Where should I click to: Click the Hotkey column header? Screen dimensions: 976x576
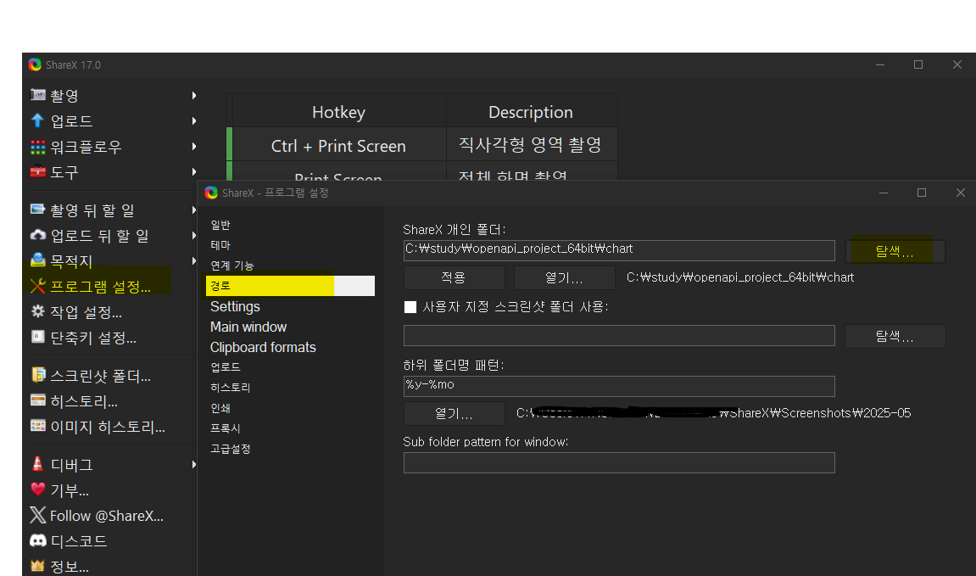click(x=338, y=112)
